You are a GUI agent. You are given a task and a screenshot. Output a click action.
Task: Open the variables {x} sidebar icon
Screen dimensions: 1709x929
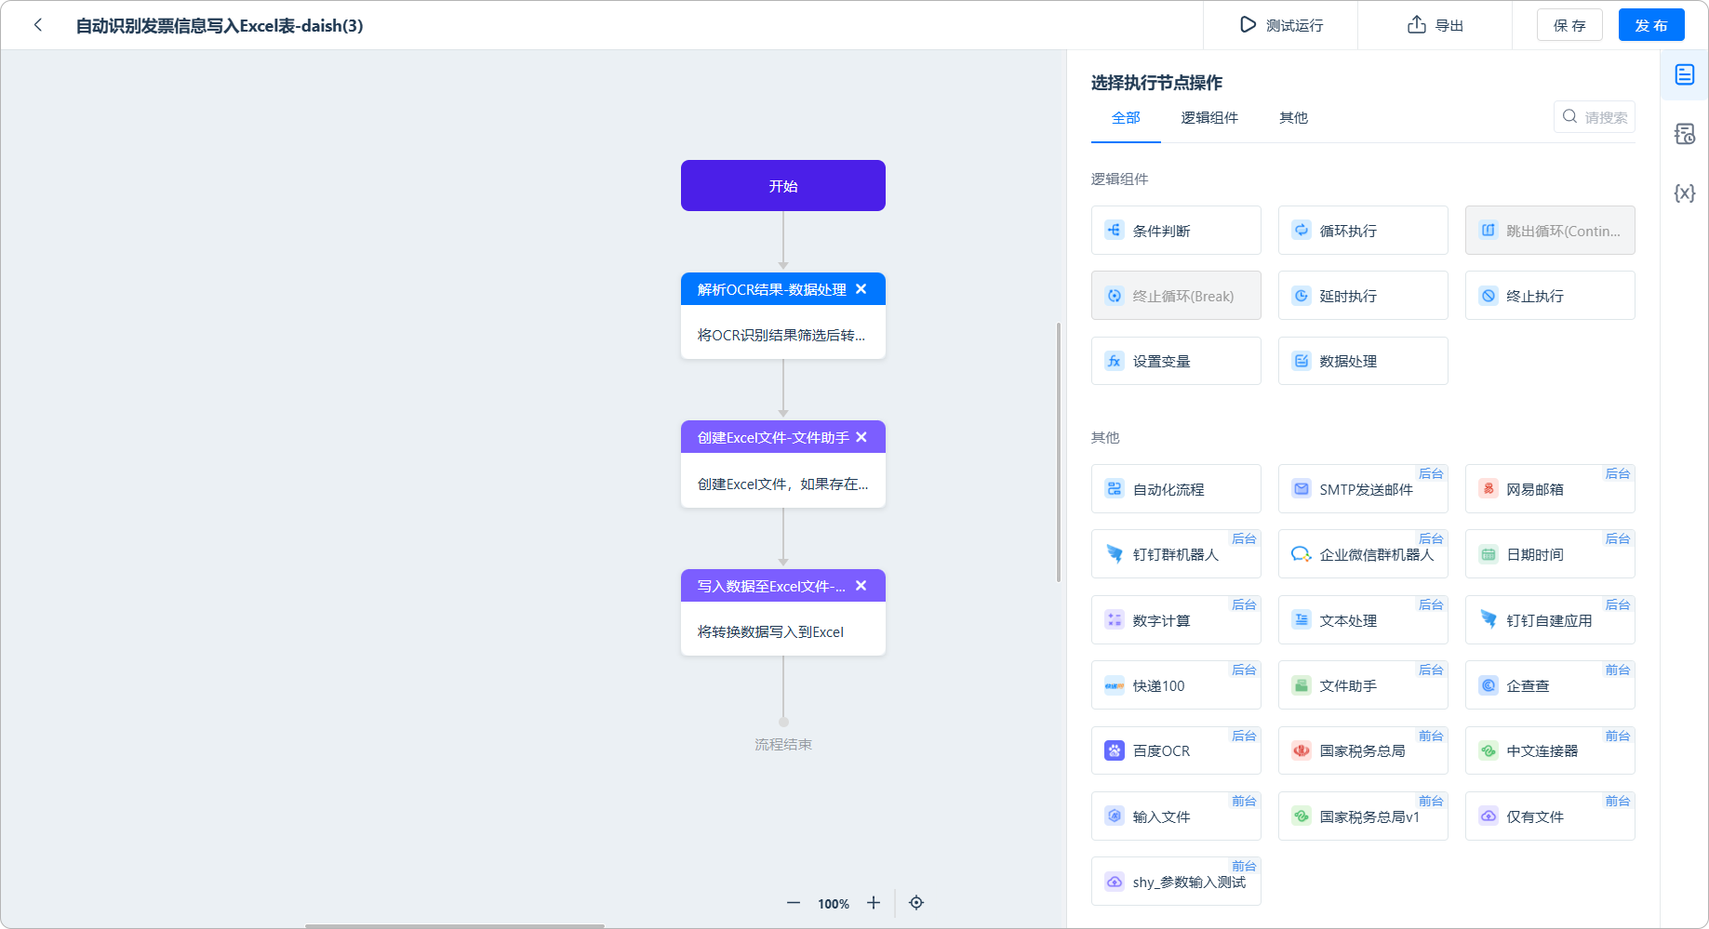[1685, 192]
